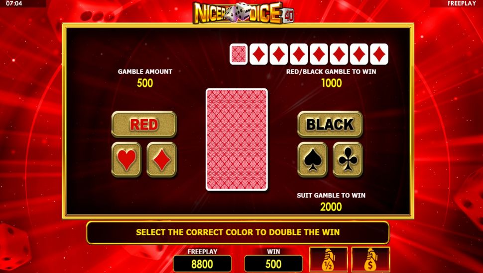
Task: Click the gamble amount value 500
Action: coord(145,83)
